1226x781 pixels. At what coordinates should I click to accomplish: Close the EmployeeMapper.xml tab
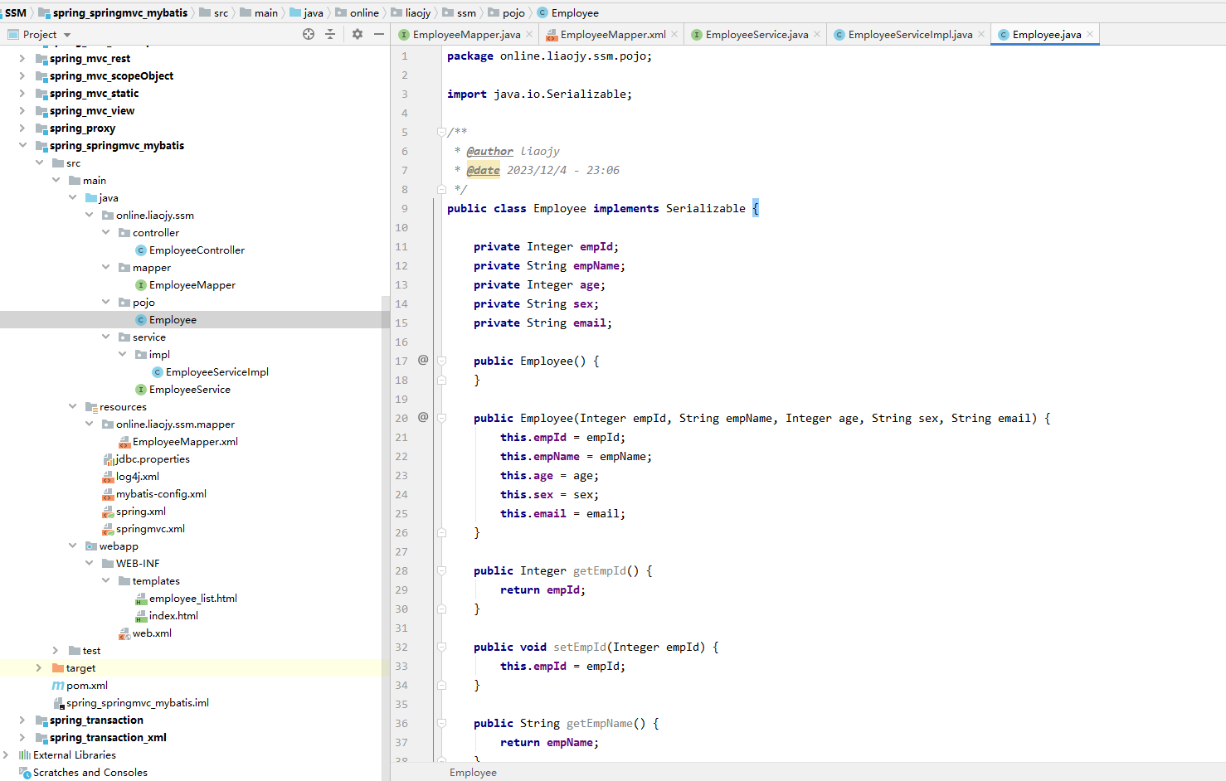click(x=674, y=34)
